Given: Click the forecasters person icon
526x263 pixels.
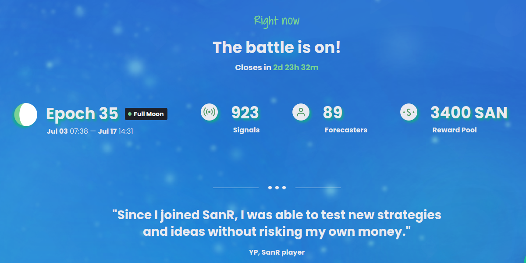Looking at the screenshot, I should click(x=301, y=112).
